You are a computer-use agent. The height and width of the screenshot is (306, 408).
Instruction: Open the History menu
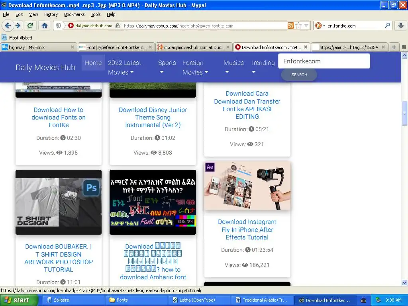[51, 14]
